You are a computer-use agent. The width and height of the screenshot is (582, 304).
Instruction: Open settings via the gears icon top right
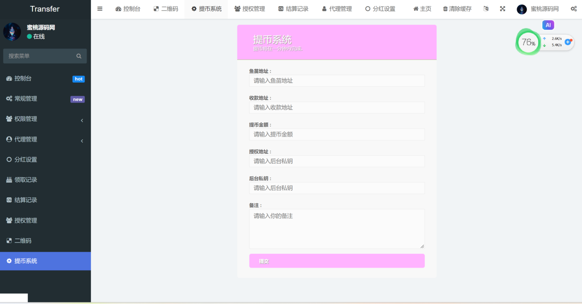click(x=573, y=9)
